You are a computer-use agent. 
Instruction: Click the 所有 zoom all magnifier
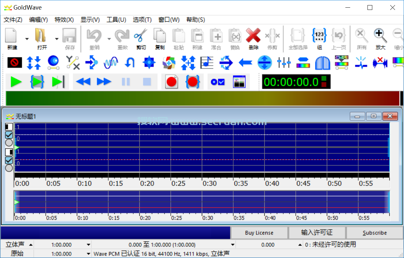tap(362, 39)
